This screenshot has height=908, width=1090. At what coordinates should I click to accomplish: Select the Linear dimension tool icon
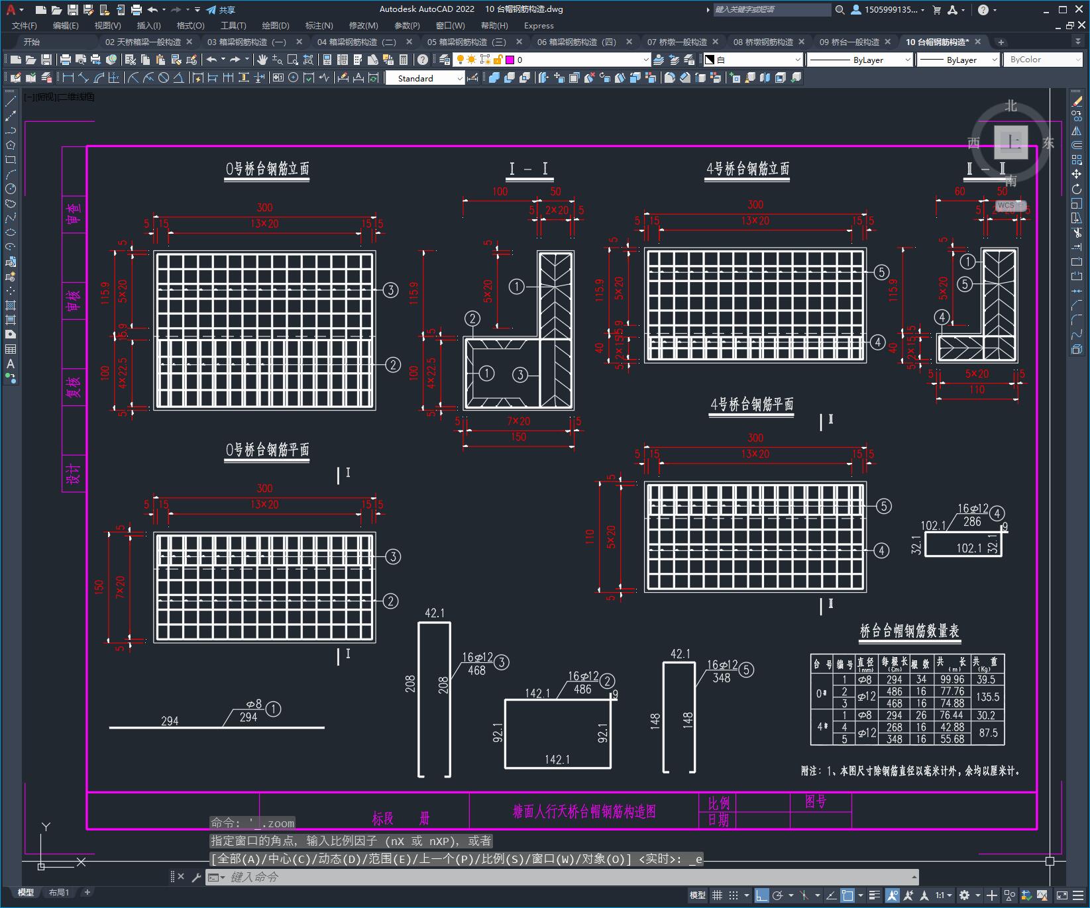[68, 78]
